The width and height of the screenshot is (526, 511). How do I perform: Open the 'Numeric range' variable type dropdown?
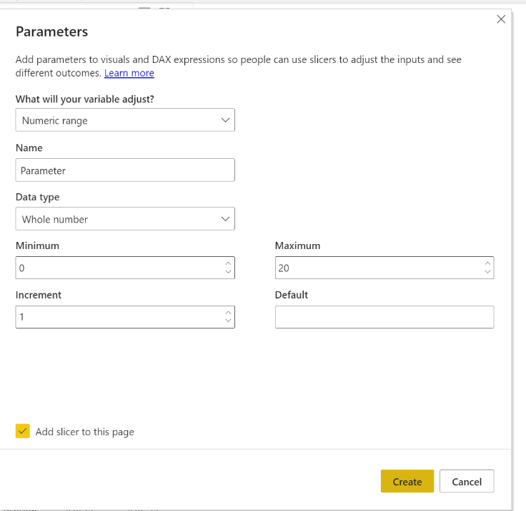point(125,120)
